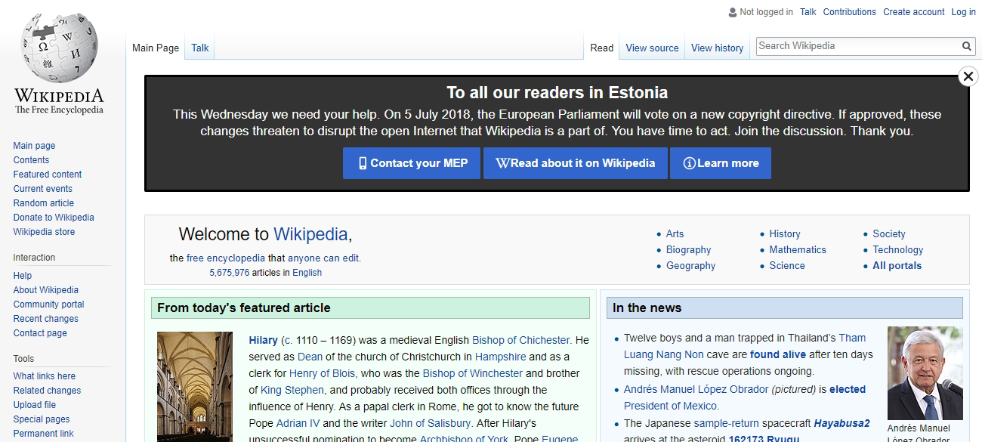The image size is (982, 442).
Task: Click Permanent link under Tools
Action: [x=44, y=434]
